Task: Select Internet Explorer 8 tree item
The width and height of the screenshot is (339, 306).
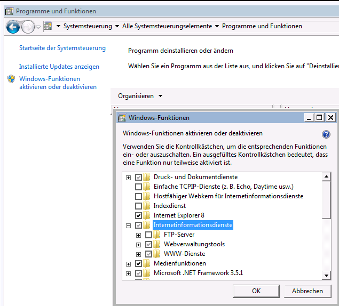Action: point(179,215)
